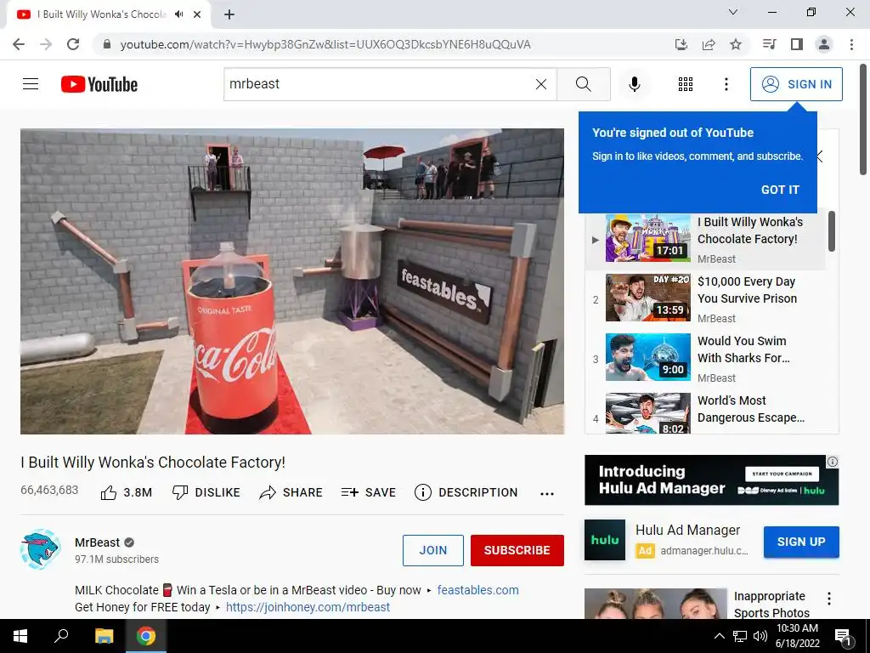Mute the tab via speaker icon

pos(178,14)
